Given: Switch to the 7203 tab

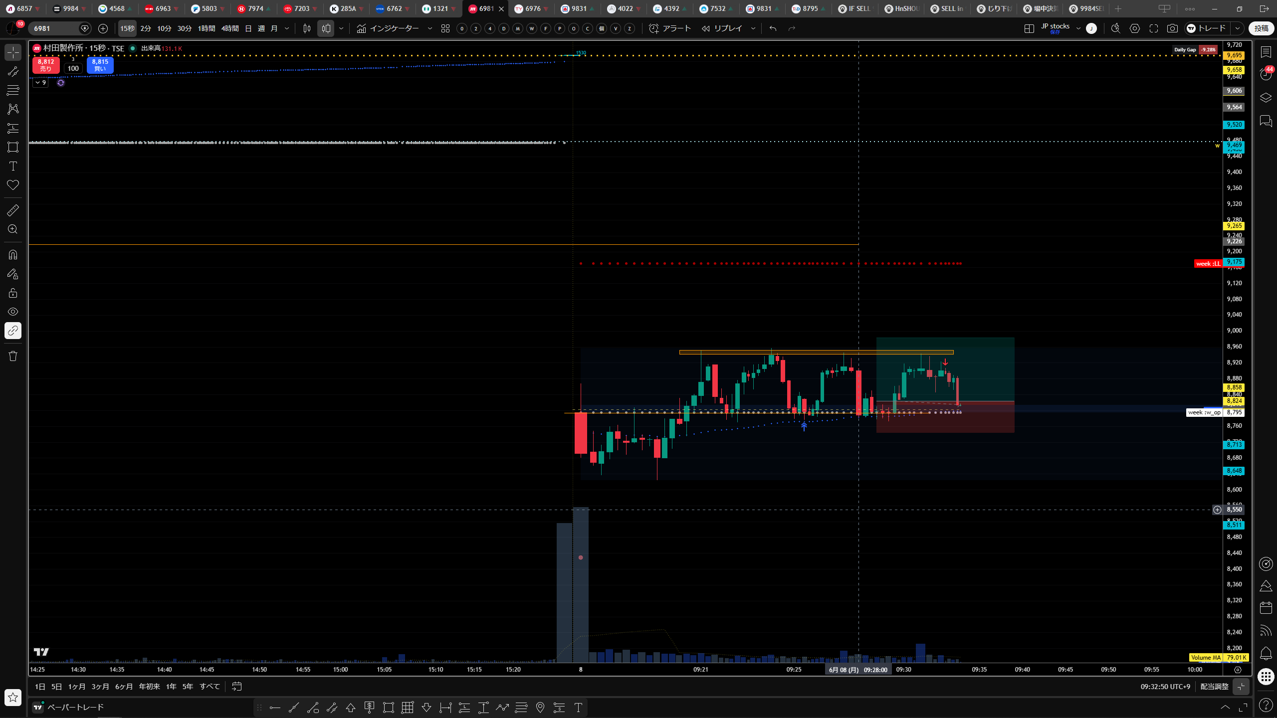Looking at the screenshot, I should [x=300, y=8].
